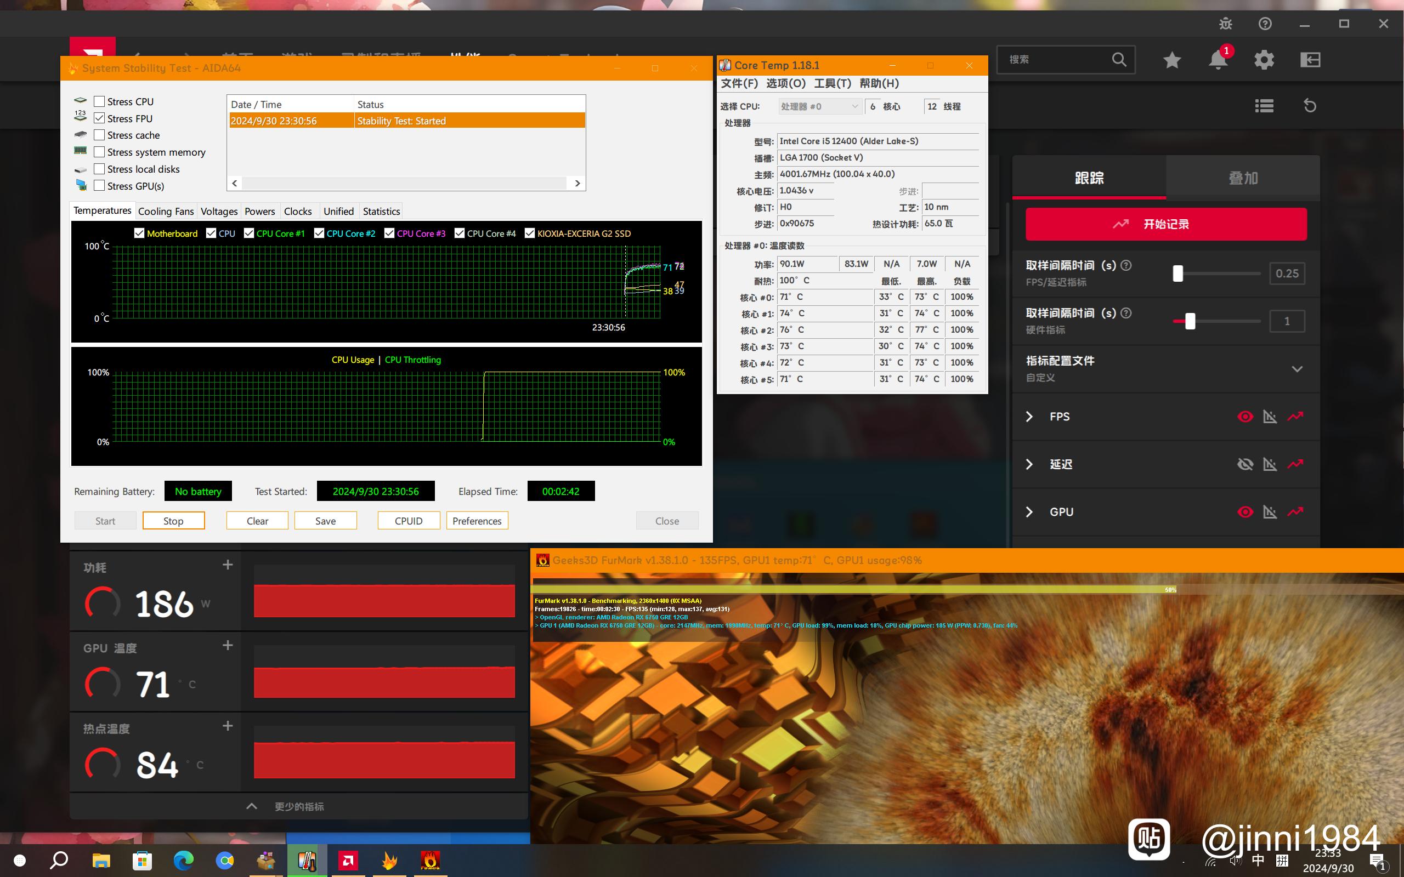The height and width of the screenshot is (877, 1404).
Task: Click the Save button in AIDA64
Action: [325, 521]
